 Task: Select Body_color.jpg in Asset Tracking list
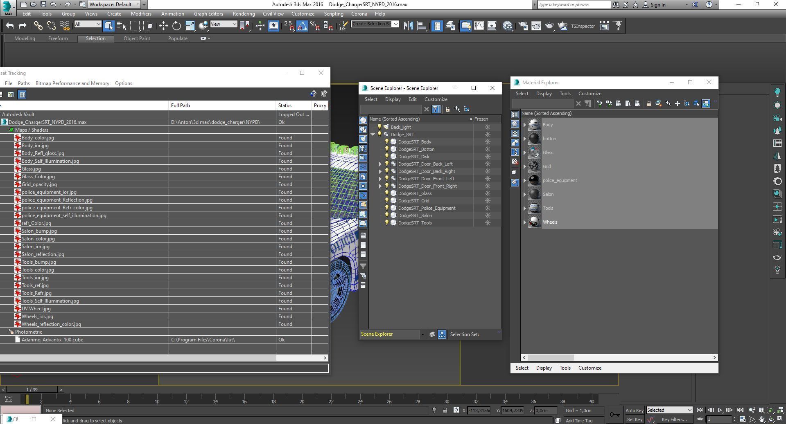(x=38, y=138)
